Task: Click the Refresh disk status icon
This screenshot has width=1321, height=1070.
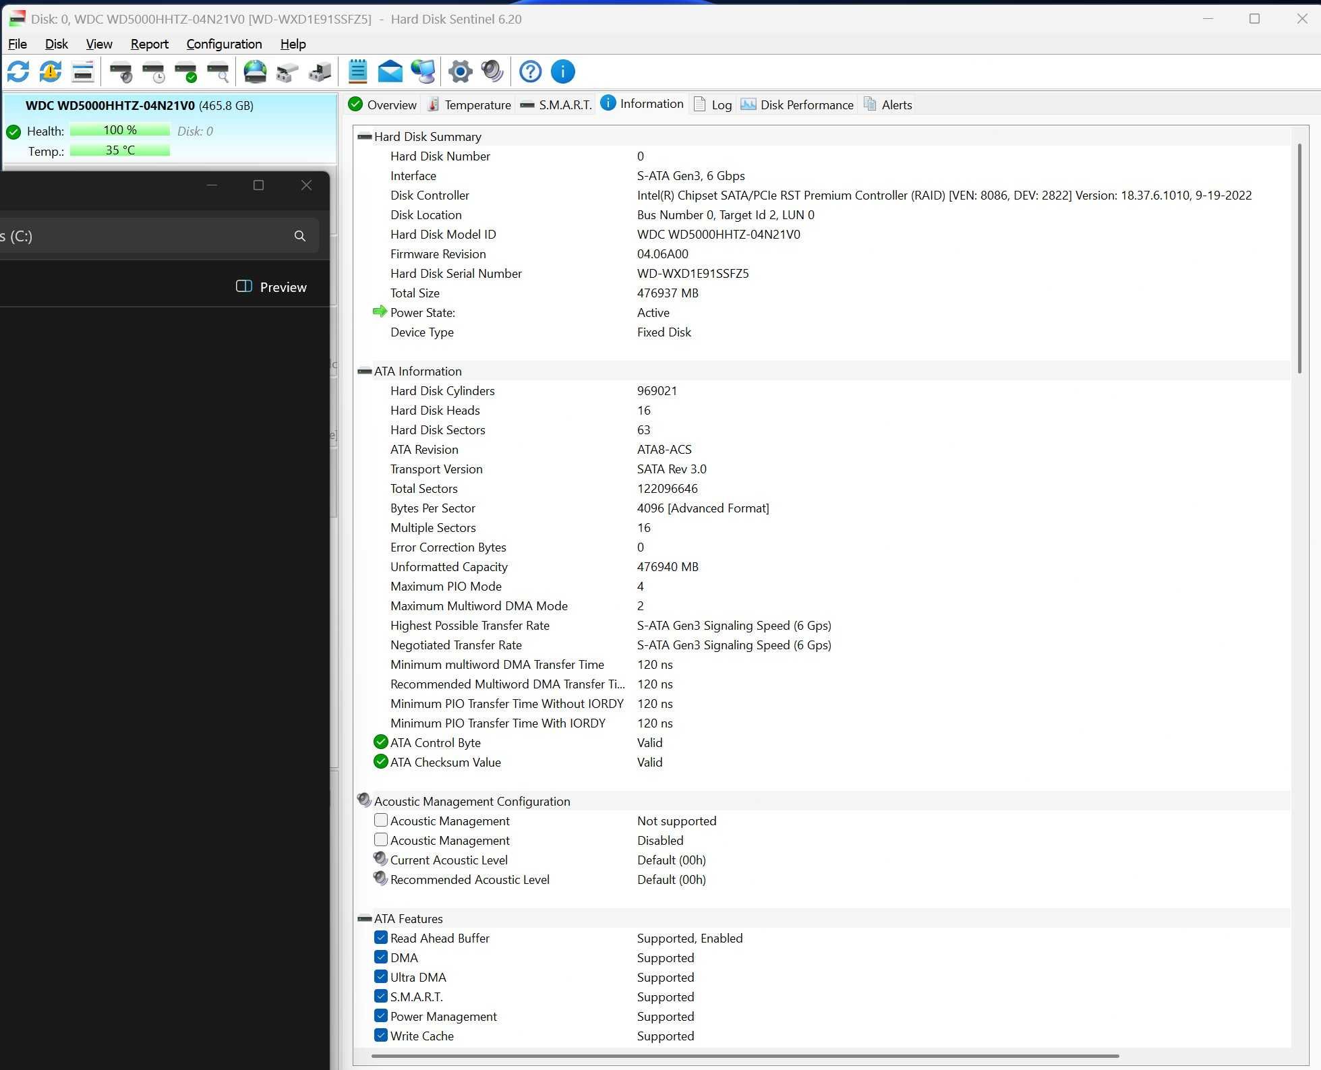Action: coord(18,71)
